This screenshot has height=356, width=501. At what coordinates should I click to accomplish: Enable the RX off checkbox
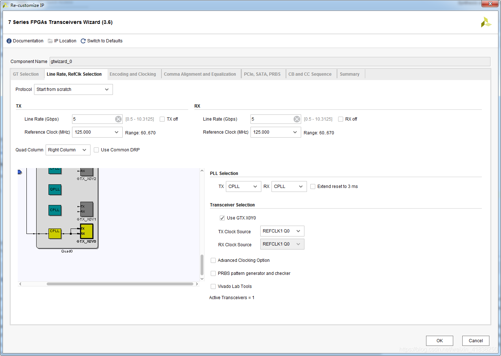(x=341, y=119)
